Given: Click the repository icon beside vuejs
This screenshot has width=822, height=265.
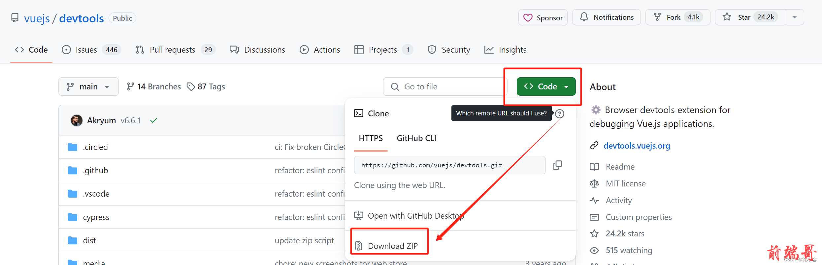Looking at the screenshot, I should pos(15,18).
